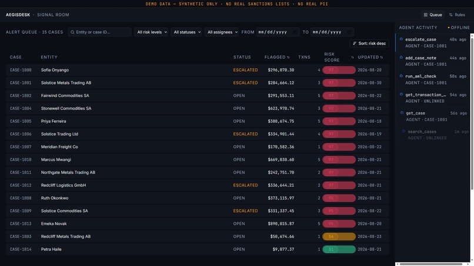Click the ENTITY column header
The image size is (474, 266).
[49, 57]
